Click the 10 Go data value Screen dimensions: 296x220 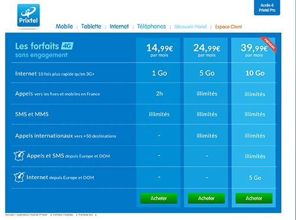(x=255, y=73)
